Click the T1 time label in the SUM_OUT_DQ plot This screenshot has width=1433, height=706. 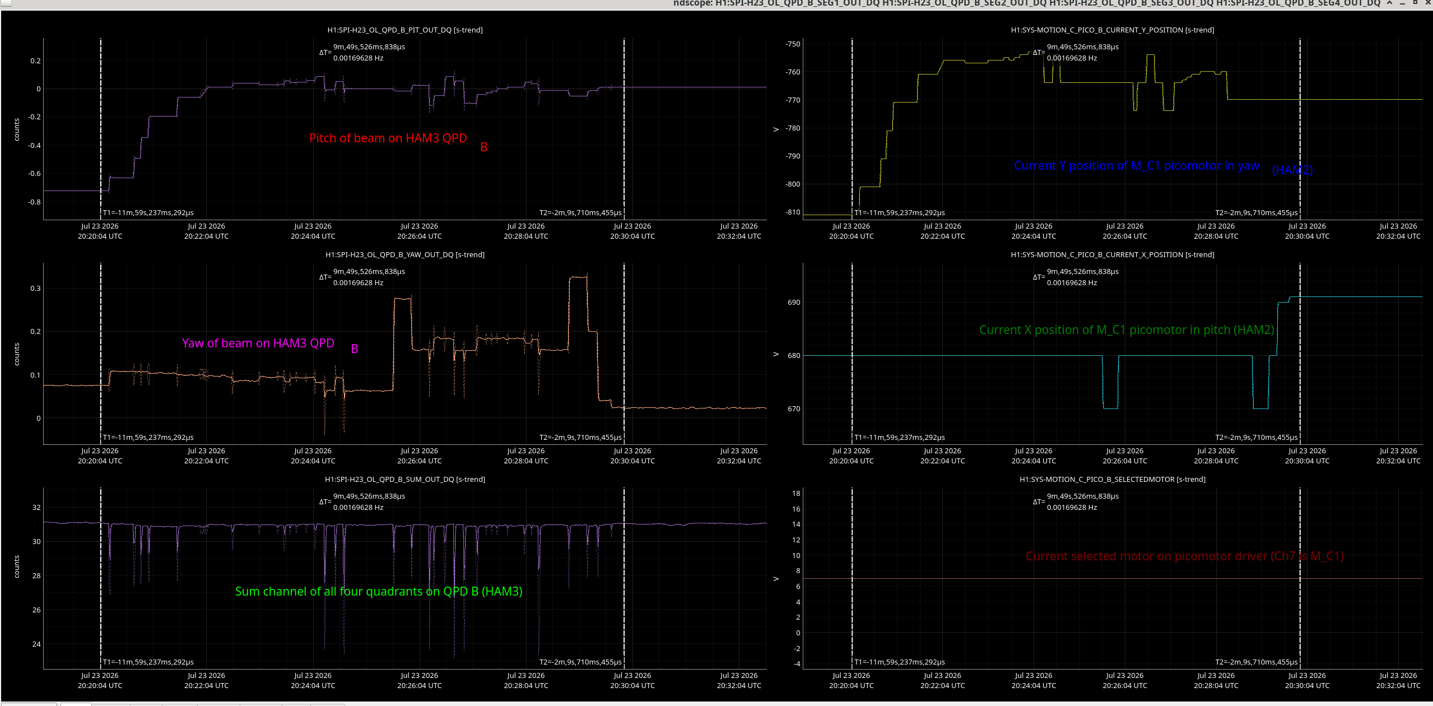pyautogui.click(x=148, y=662)
